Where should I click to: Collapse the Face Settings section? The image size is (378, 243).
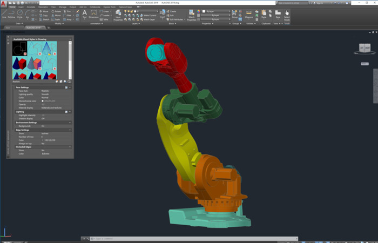click(70, 87)
